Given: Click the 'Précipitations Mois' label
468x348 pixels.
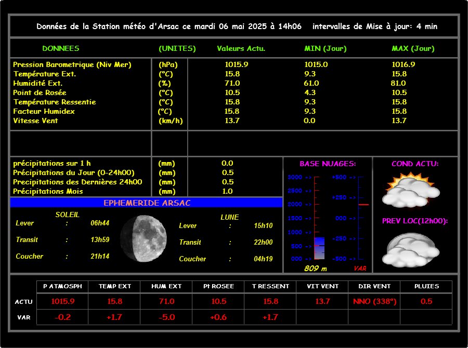Looking at the screenshot, I should point(48,192).
